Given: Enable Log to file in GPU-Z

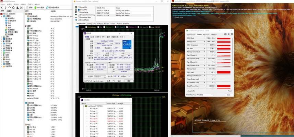Looking at the screenshot, I should tap(188, 91).
